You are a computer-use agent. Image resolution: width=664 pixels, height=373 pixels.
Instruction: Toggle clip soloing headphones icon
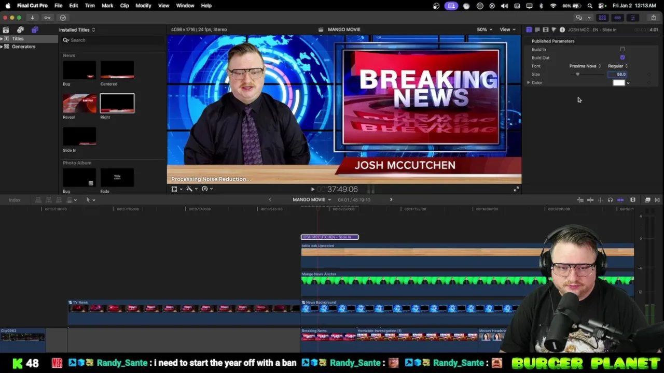(x=610, y=200)
